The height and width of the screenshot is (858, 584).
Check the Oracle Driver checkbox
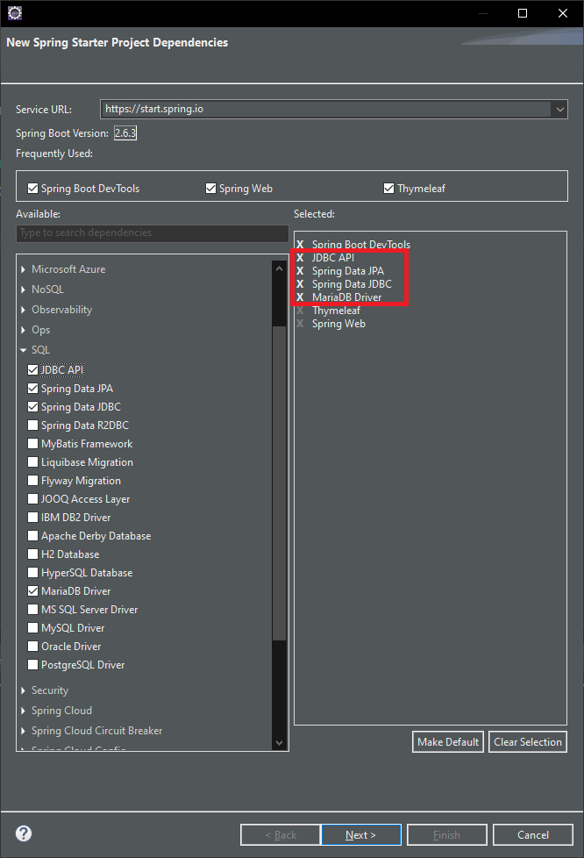click(32, 647)
